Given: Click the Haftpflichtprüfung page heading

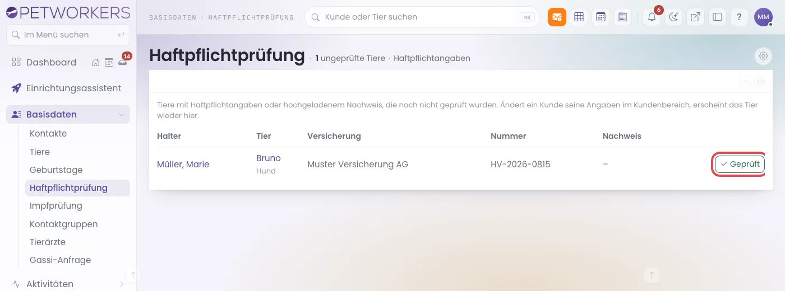Looking at the screenshot, I should 227,55.
